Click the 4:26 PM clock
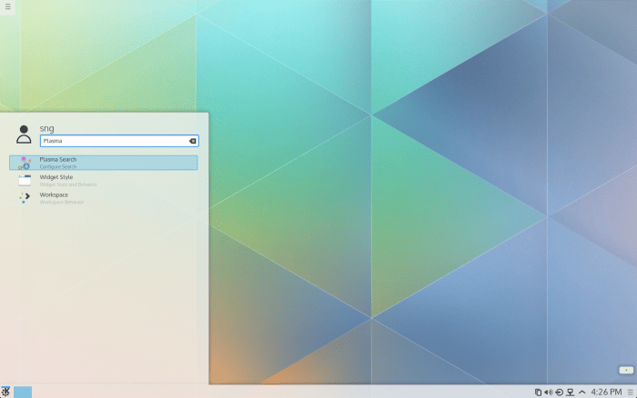This screenshot has width=637, height=398. (607, 392)
